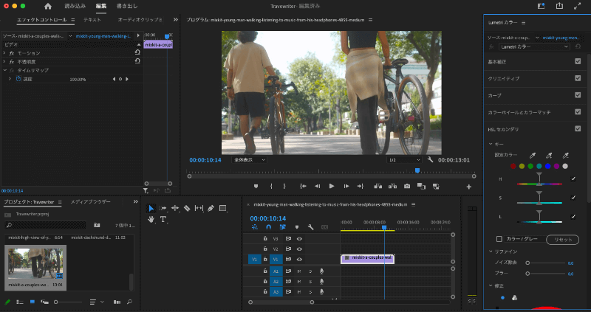Enable the カラー/グレー checkbox
591x312 pixels.
(x=499, y=239)
